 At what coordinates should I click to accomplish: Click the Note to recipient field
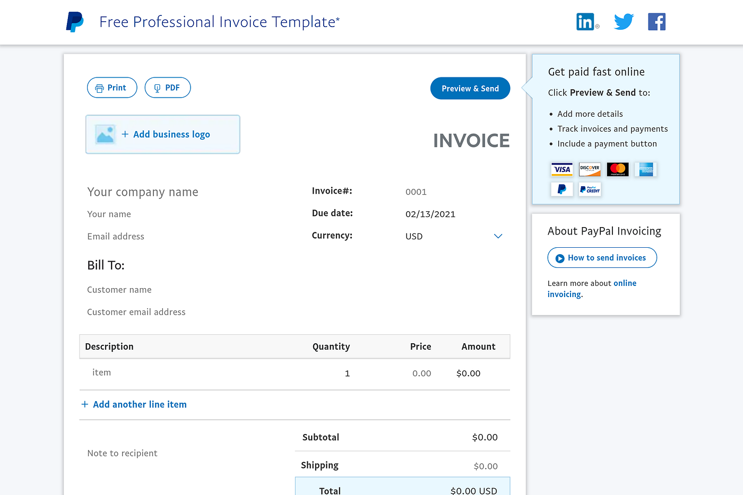[x=123, y=453]
